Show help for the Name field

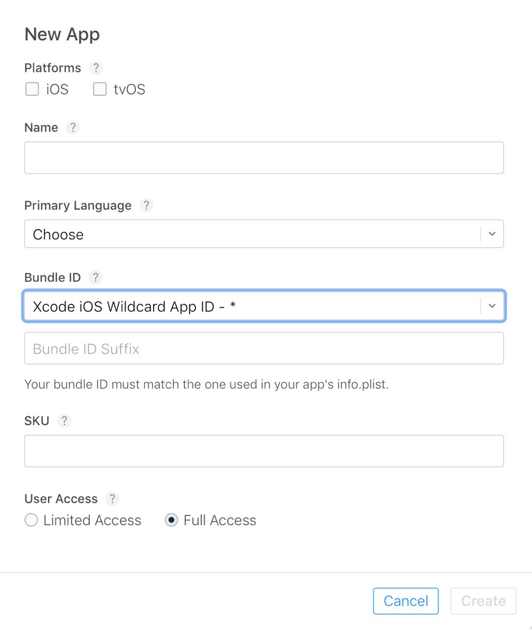click(73, 128)
